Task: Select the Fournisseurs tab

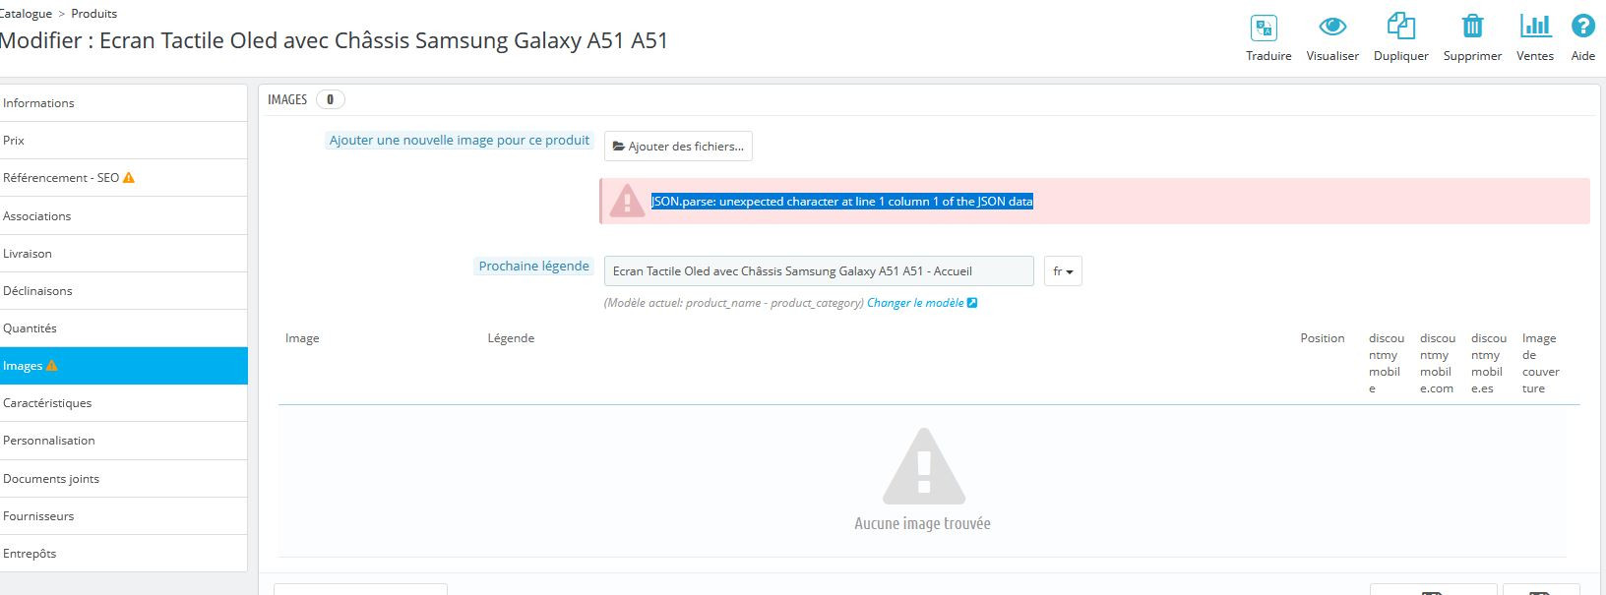Action: pos(38,516)
